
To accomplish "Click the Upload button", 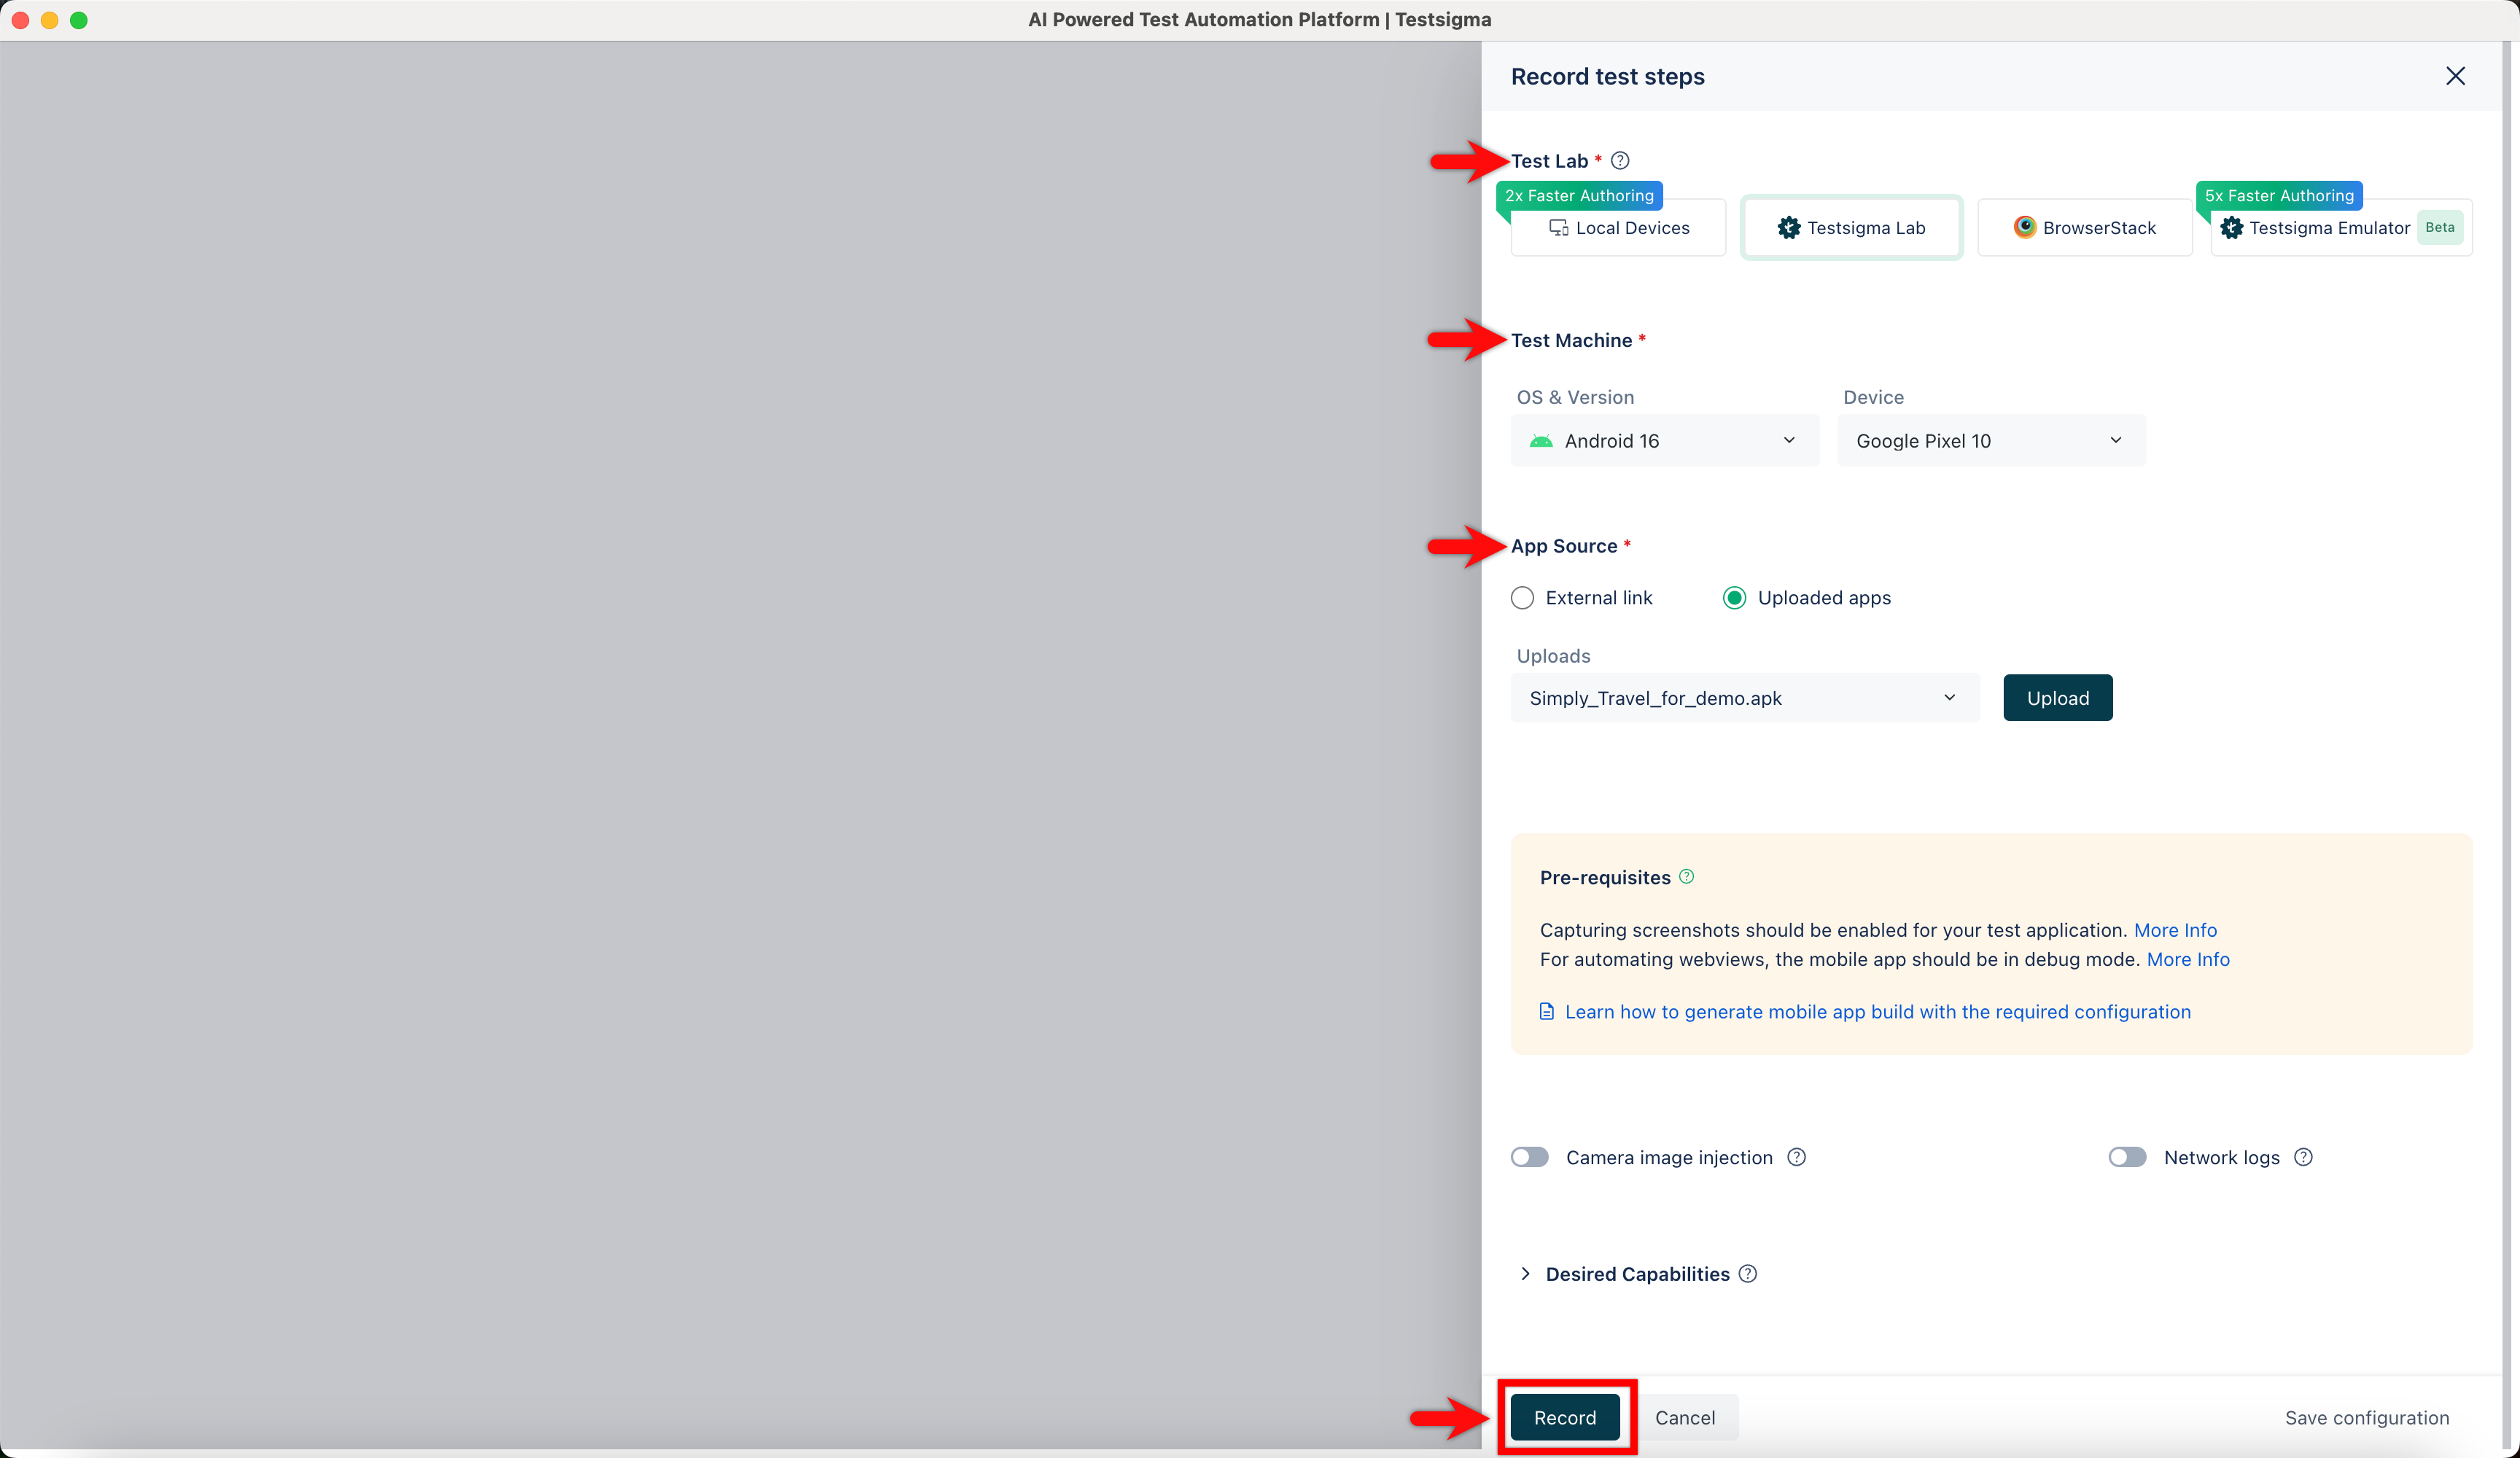I will [2057, 698].
